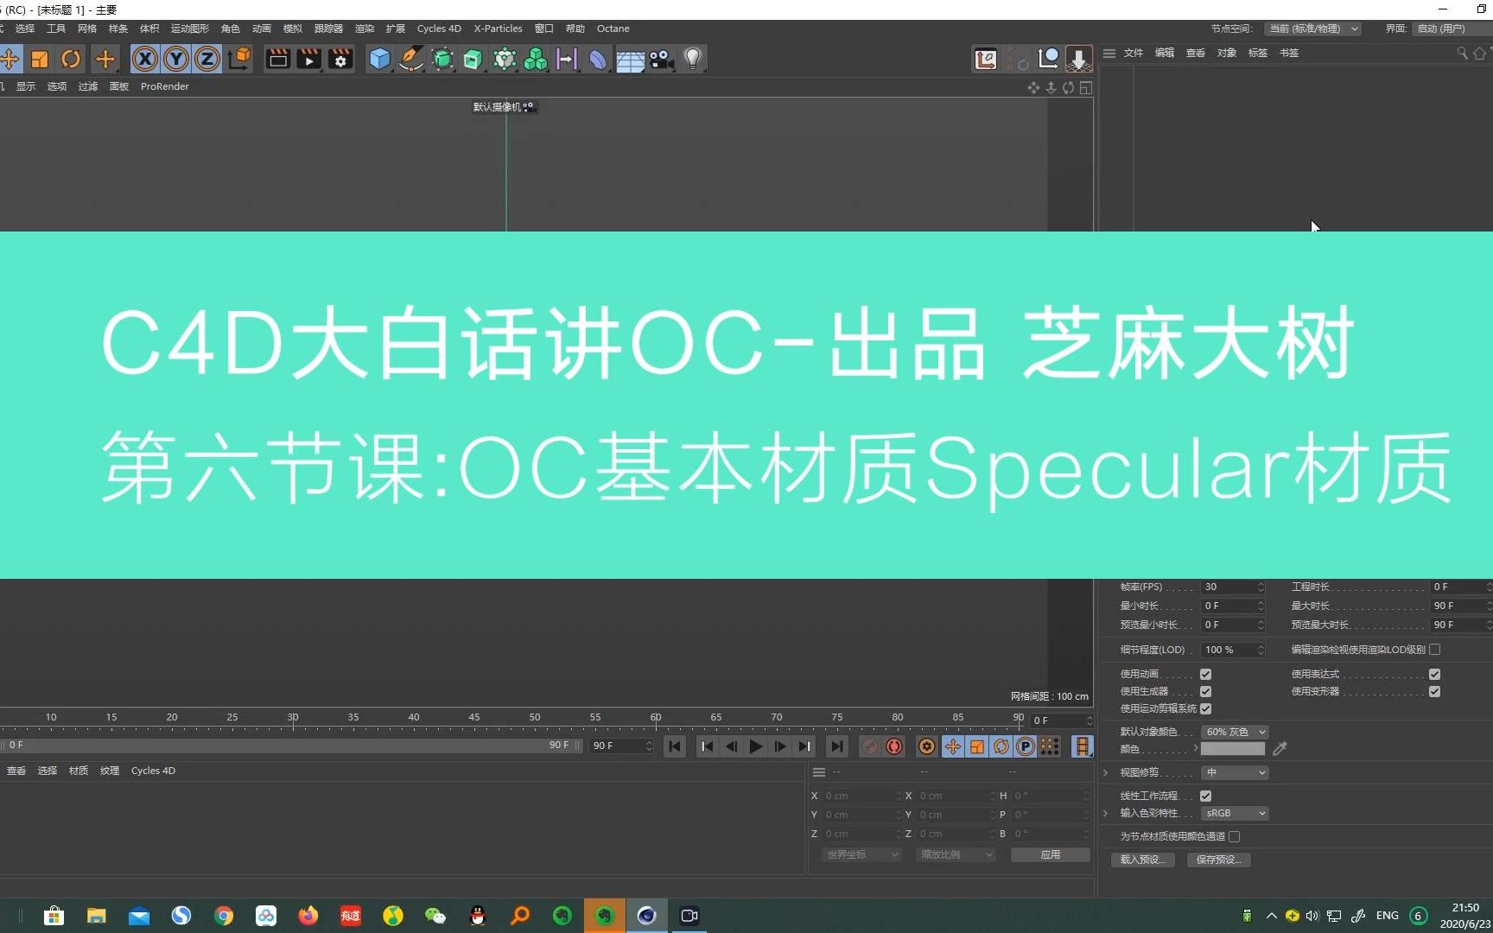Open the 输入色彩特性 sRGB dropdown
Viewport: 1493px width, 933px height.
click(x=1235, y=813)
